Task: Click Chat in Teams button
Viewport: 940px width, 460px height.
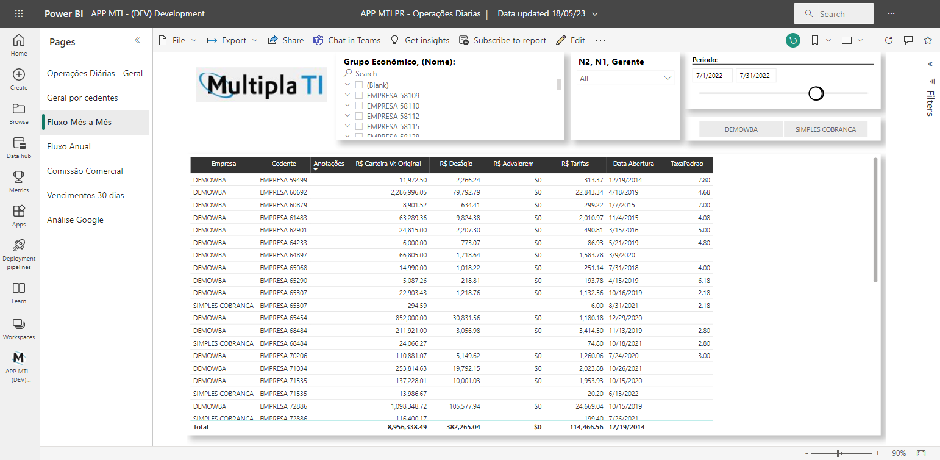Action: point(347,40)
